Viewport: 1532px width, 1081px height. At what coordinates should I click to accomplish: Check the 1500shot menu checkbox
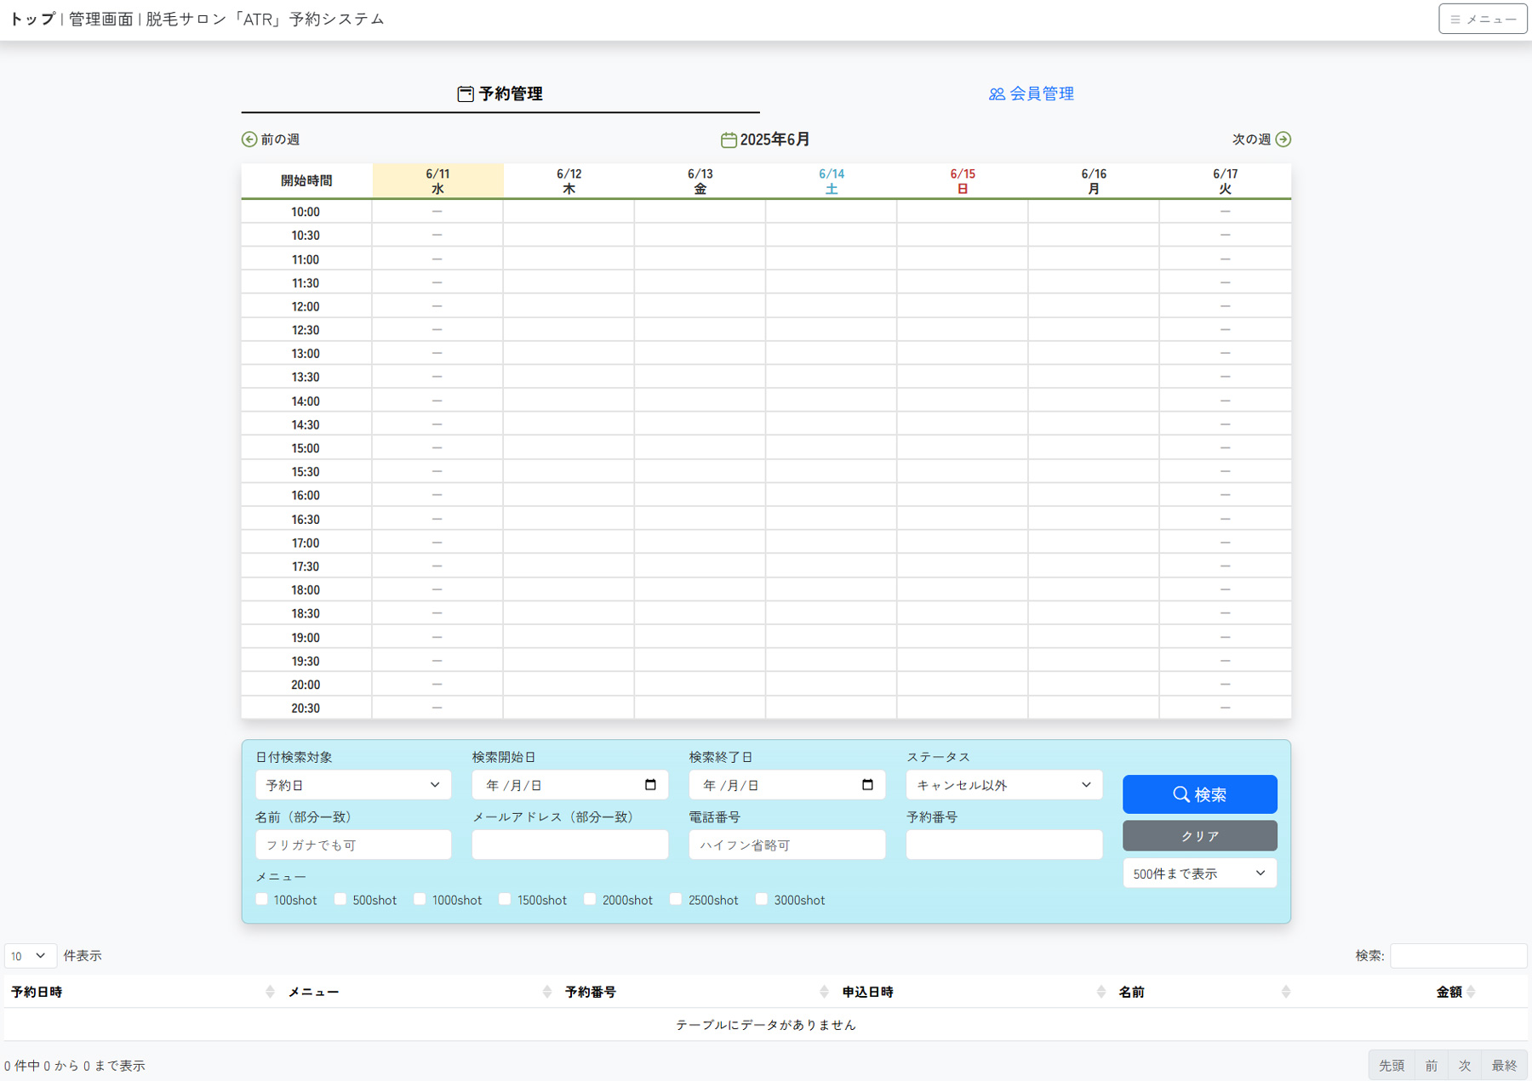(x=505, y=899)
